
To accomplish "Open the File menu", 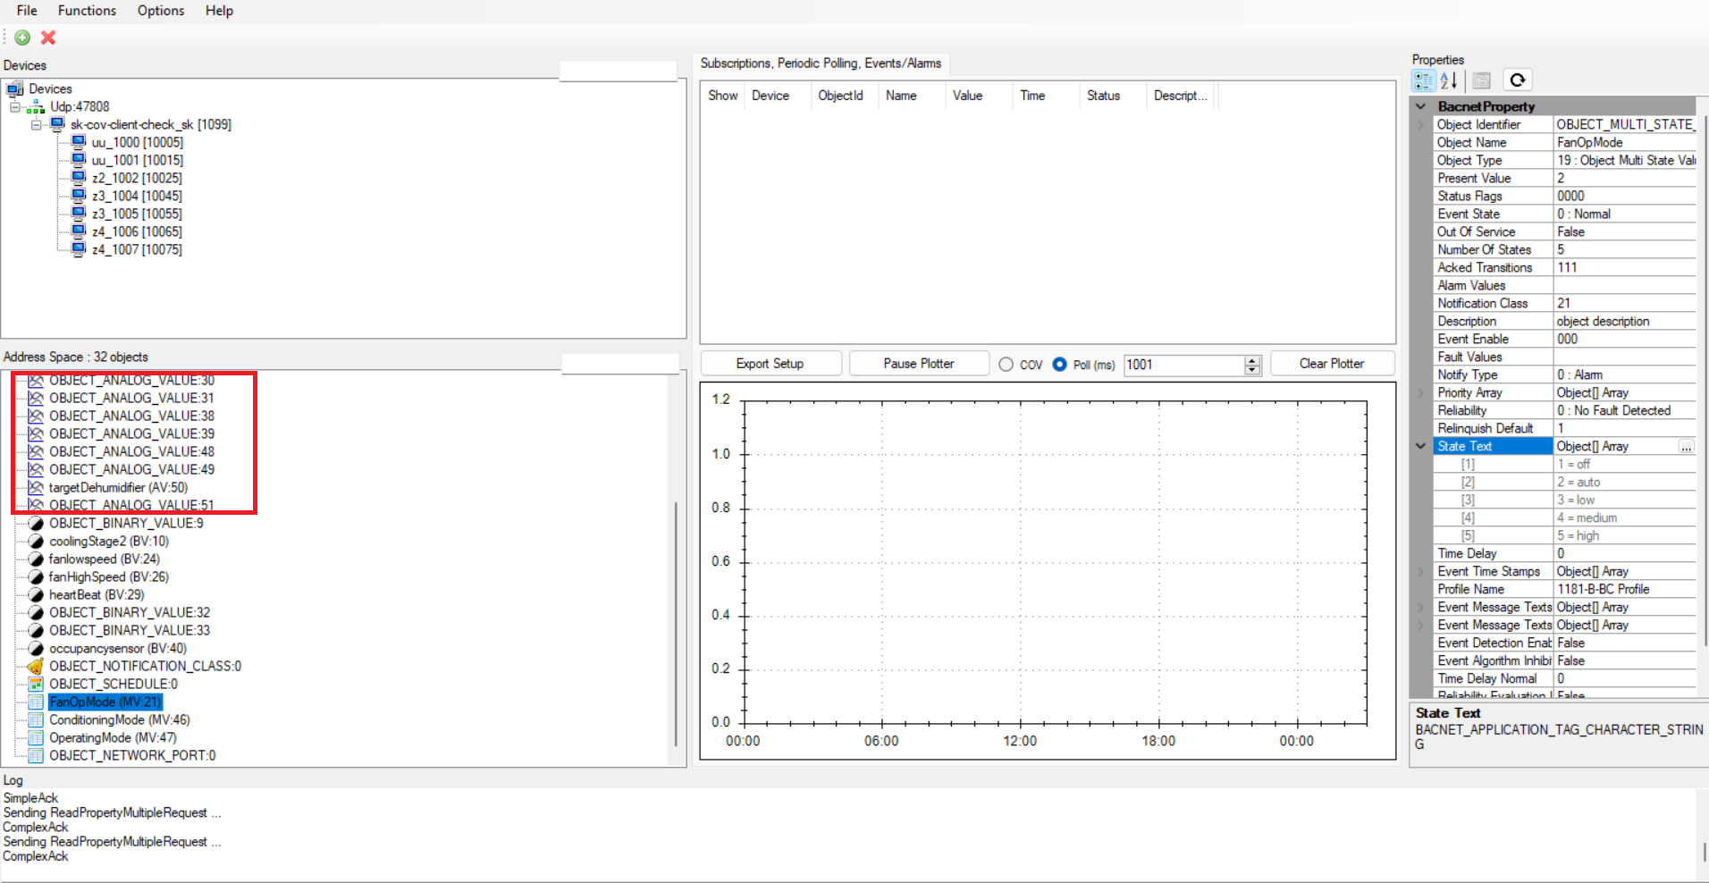I will [27, 11].
